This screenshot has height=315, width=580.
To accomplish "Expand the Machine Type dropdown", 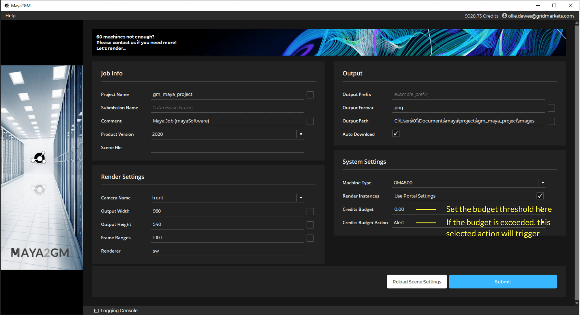I will [543, 183].
